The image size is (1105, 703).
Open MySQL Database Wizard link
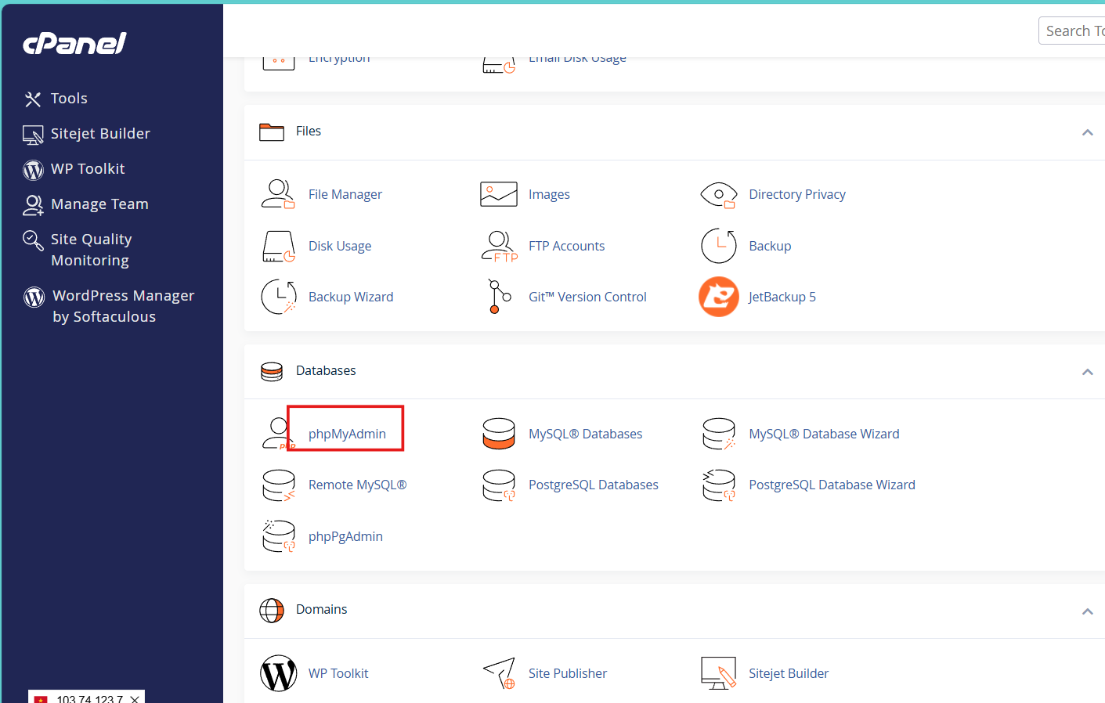(824, 434)
